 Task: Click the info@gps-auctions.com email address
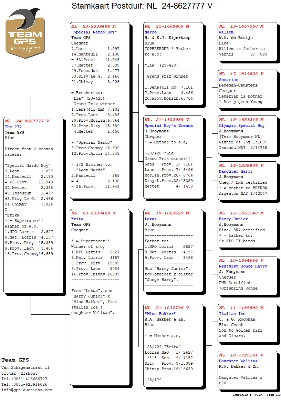(27, 390)
